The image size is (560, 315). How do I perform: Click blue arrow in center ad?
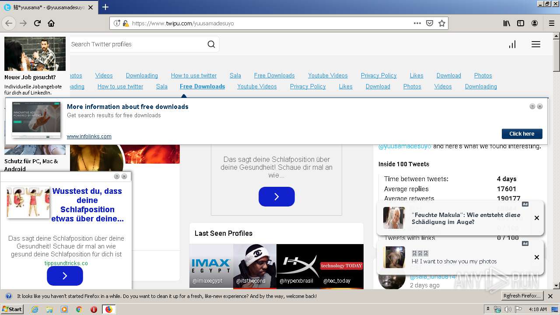(276, 196)
